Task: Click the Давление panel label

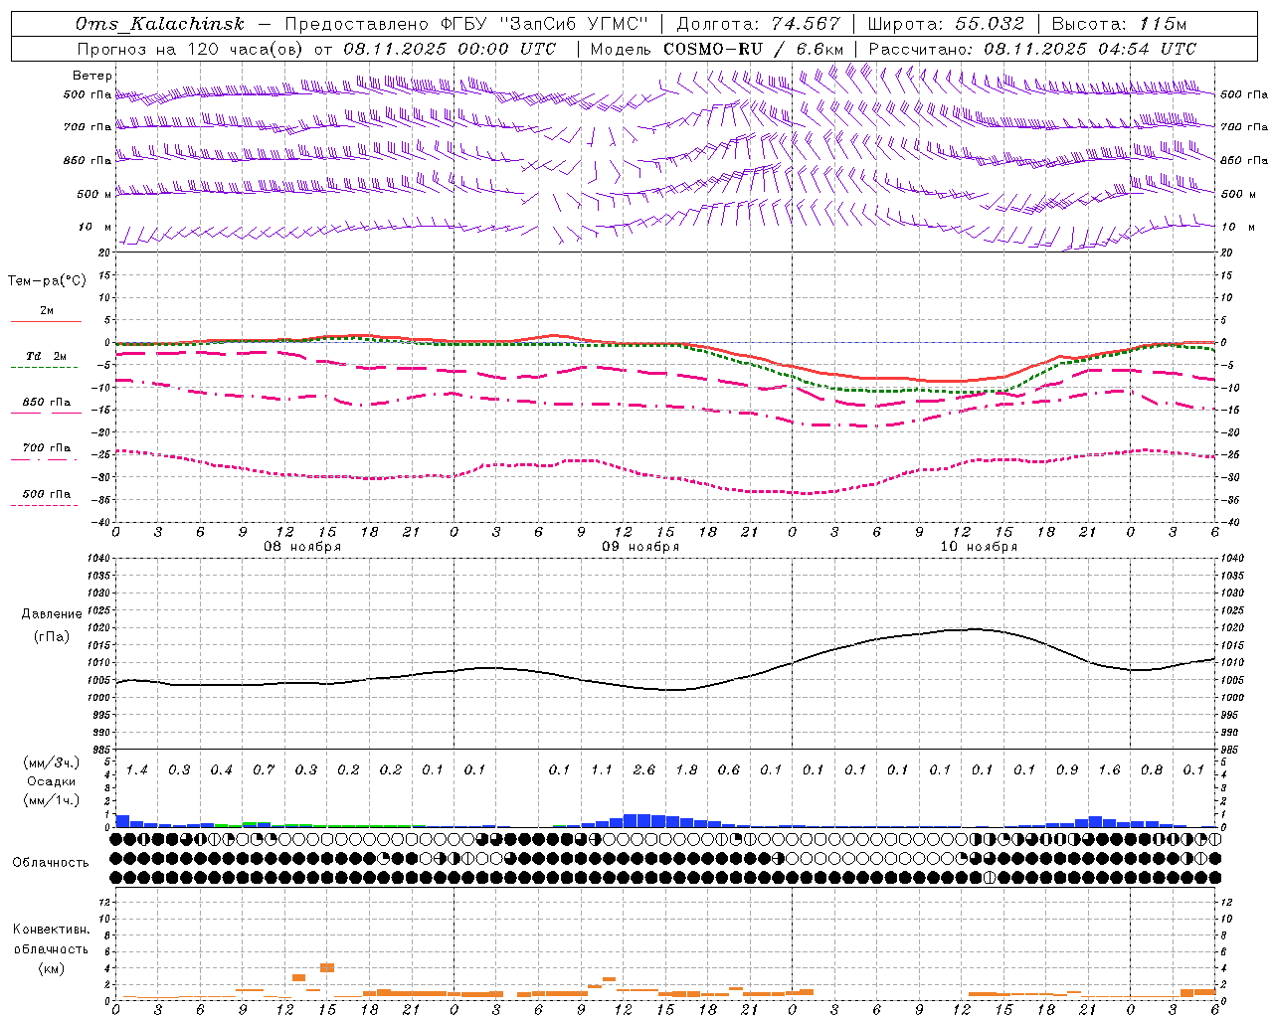Action: [52, 614]
